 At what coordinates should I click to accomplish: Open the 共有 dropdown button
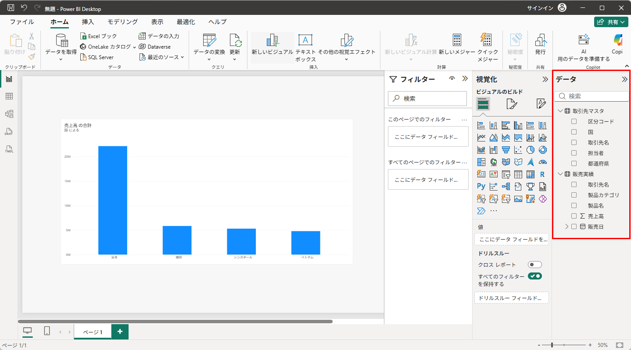(x=611, y=22)
